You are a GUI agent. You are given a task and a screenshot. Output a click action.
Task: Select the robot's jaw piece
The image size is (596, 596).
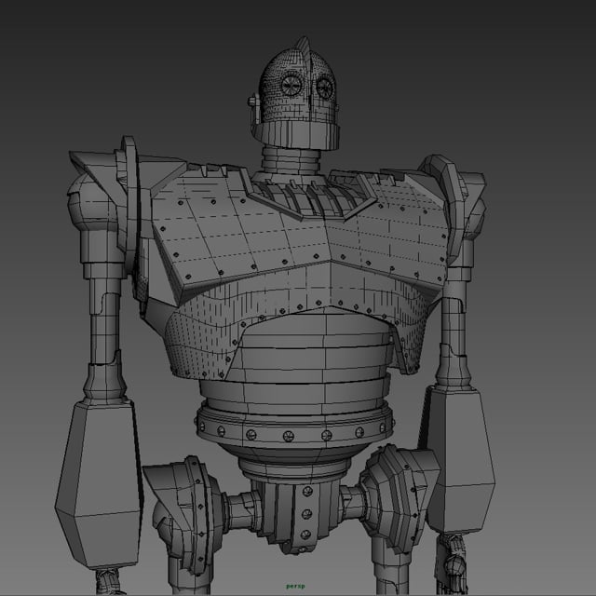295,134
